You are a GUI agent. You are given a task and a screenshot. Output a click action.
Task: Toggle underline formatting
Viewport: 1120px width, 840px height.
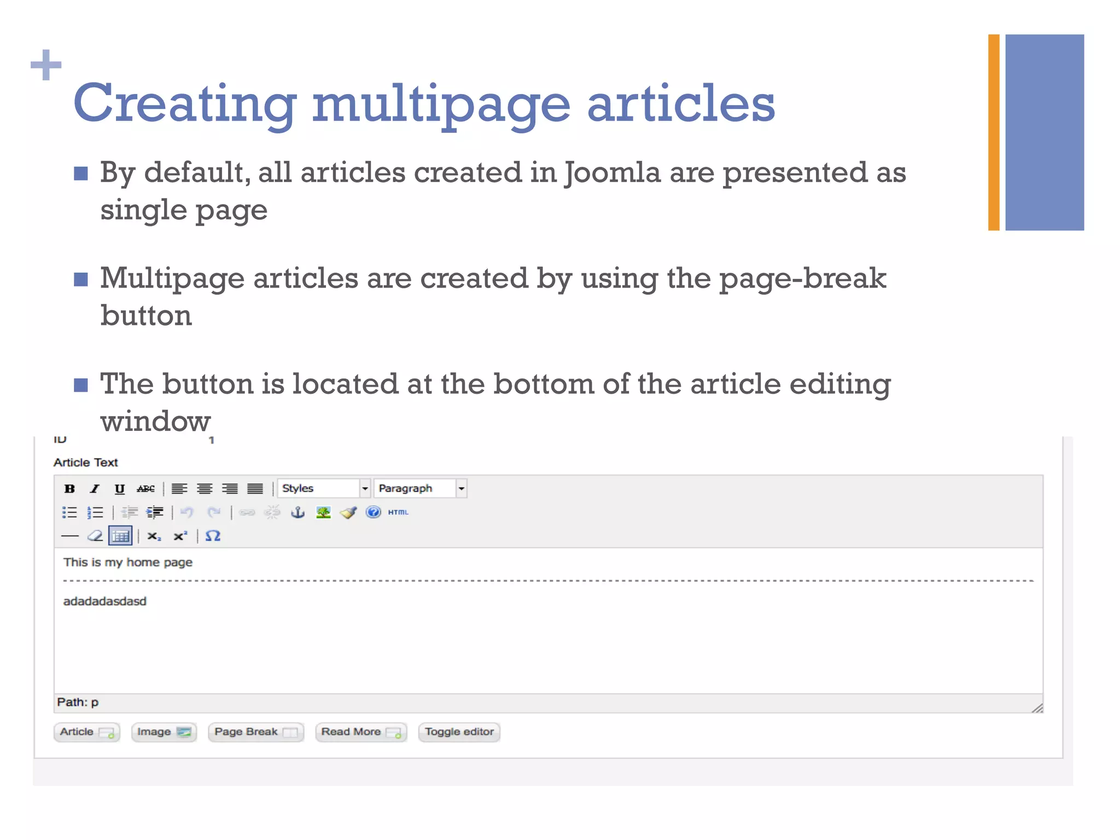(x=120, y=488)
